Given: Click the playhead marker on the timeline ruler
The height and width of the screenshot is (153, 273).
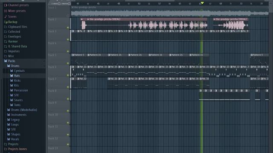Looking at the screenshot, I should click(x=202, y=3).
